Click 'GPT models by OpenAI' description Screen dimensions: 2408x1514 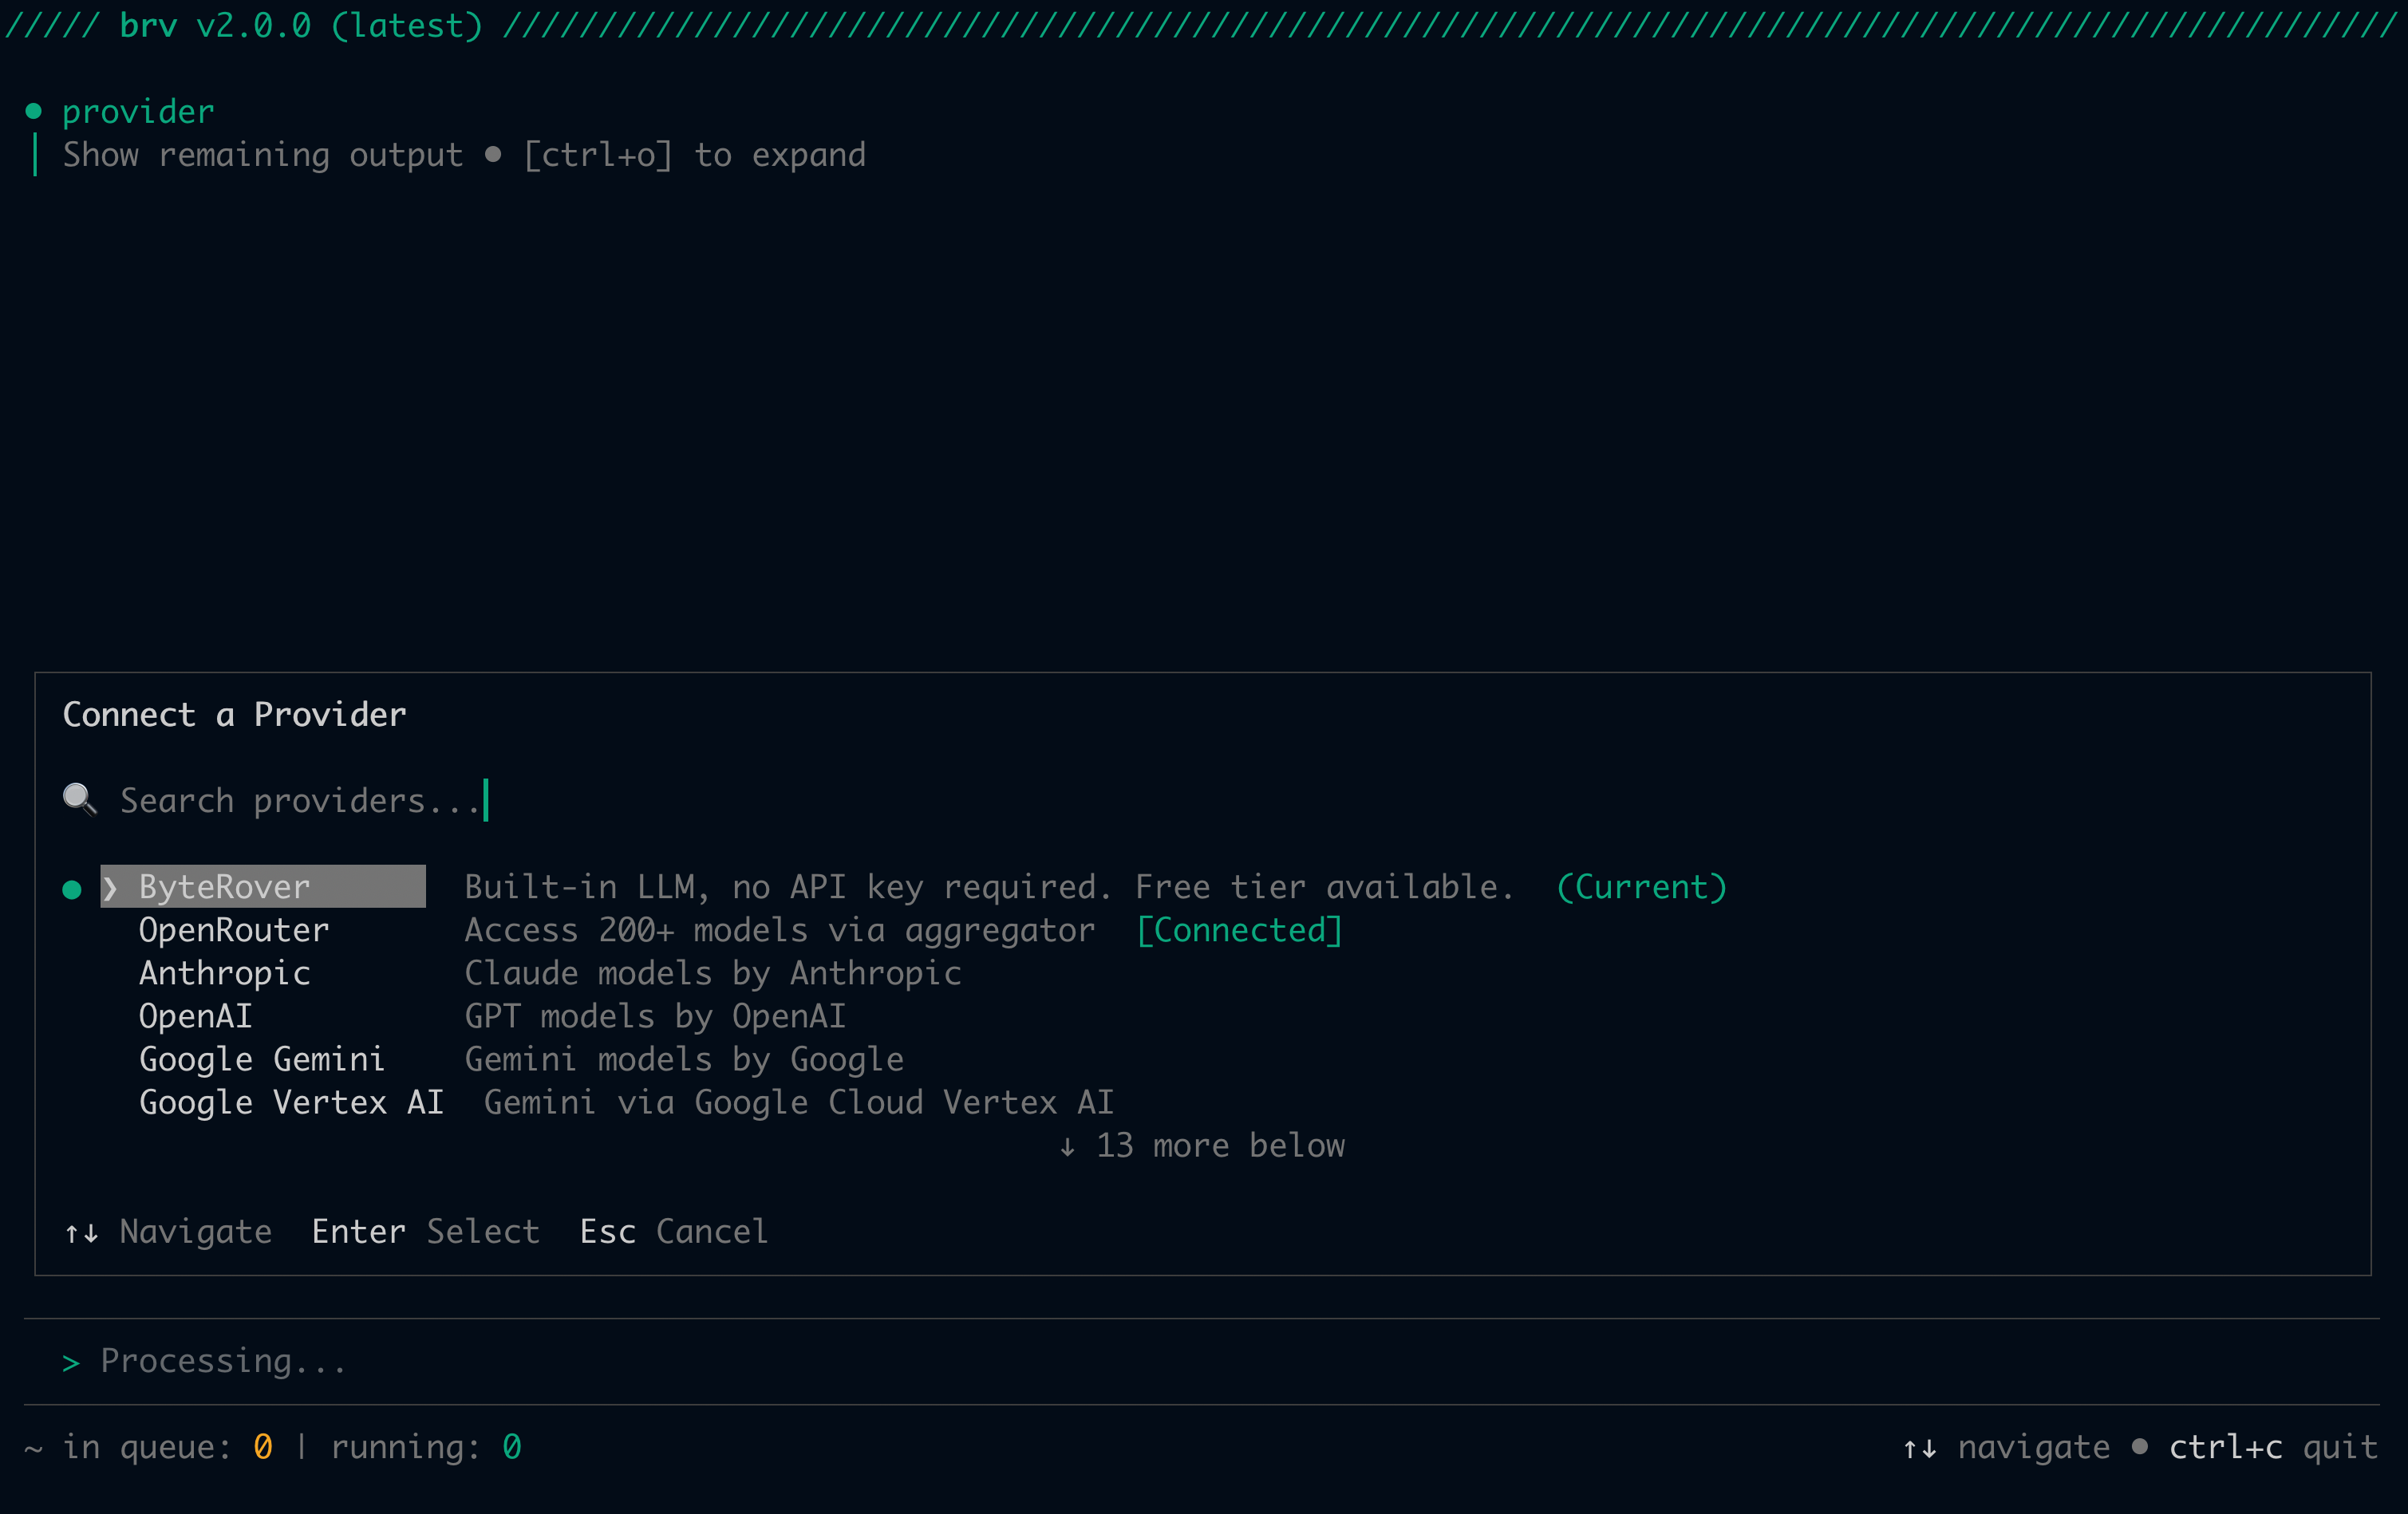[655, 1016]
